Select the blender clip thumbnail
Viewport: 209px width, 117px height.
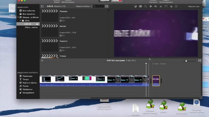(50, 30)
